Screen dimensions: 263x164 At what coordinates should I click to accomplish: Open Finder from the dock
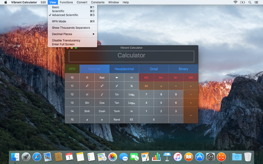[x=15, y=157]
